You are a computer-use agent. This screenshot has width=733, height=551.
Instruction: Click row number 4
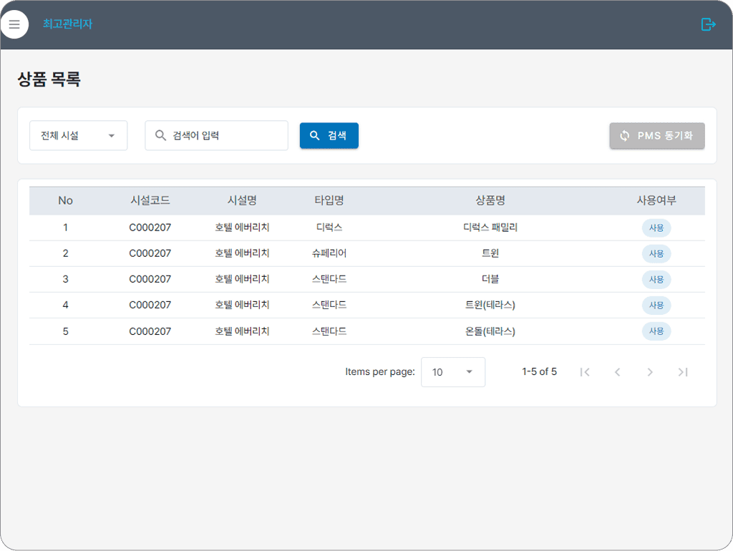(65, 305)
